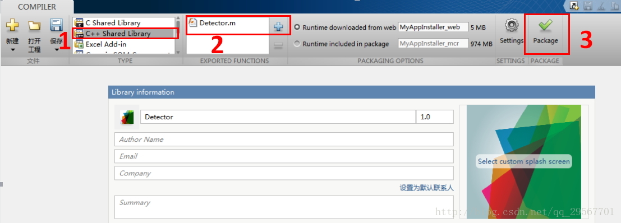The image size is (621, 223).
Task: Click Select custom splash screen
Action: [x=523, y=161]
